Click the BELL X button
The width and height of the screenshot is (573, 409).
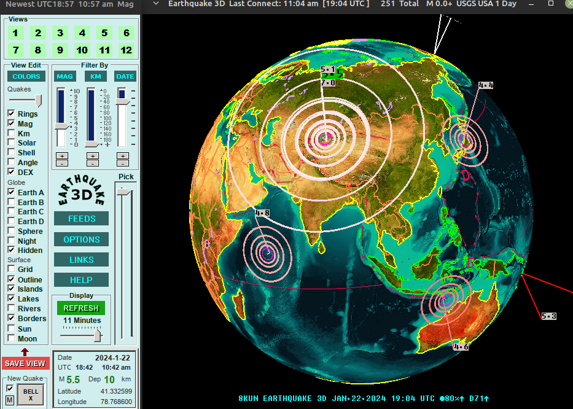pyautogui.click(x=31, y=395)
